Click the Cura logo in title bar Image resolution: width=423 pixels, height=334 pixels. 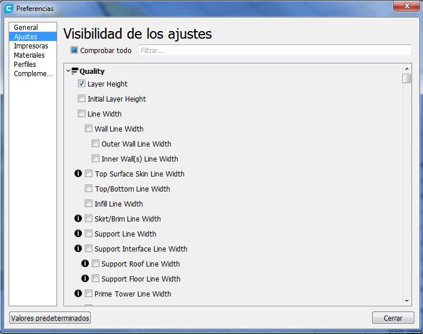(x=9, y=8)
